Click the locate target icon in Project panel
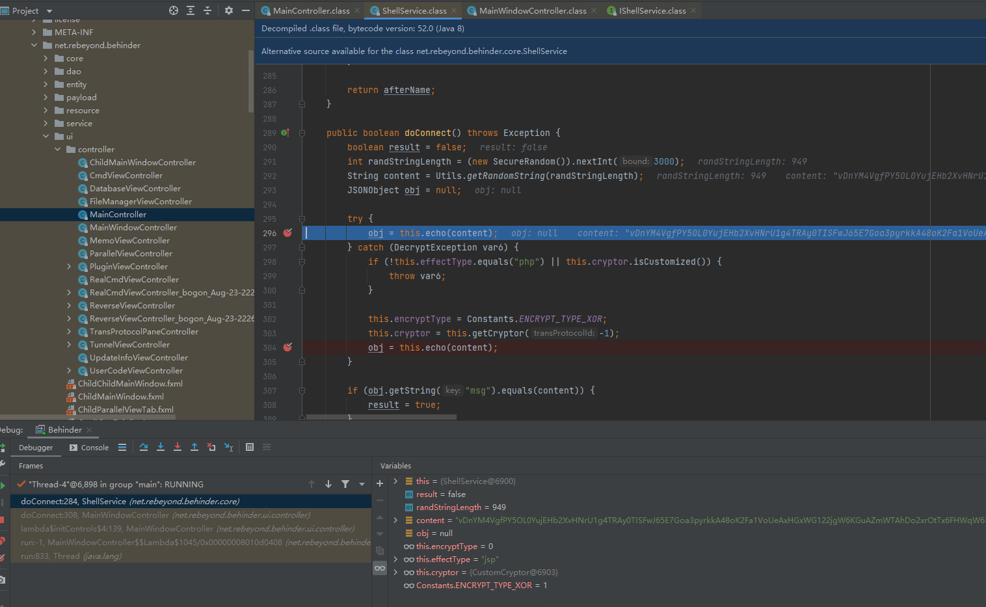Viewport: 986px width, 607px height. [x=174, y=10]
